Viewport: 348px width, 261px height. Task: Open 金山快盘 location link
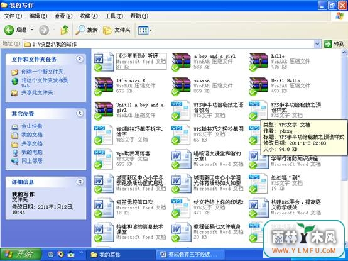[32, 126]
